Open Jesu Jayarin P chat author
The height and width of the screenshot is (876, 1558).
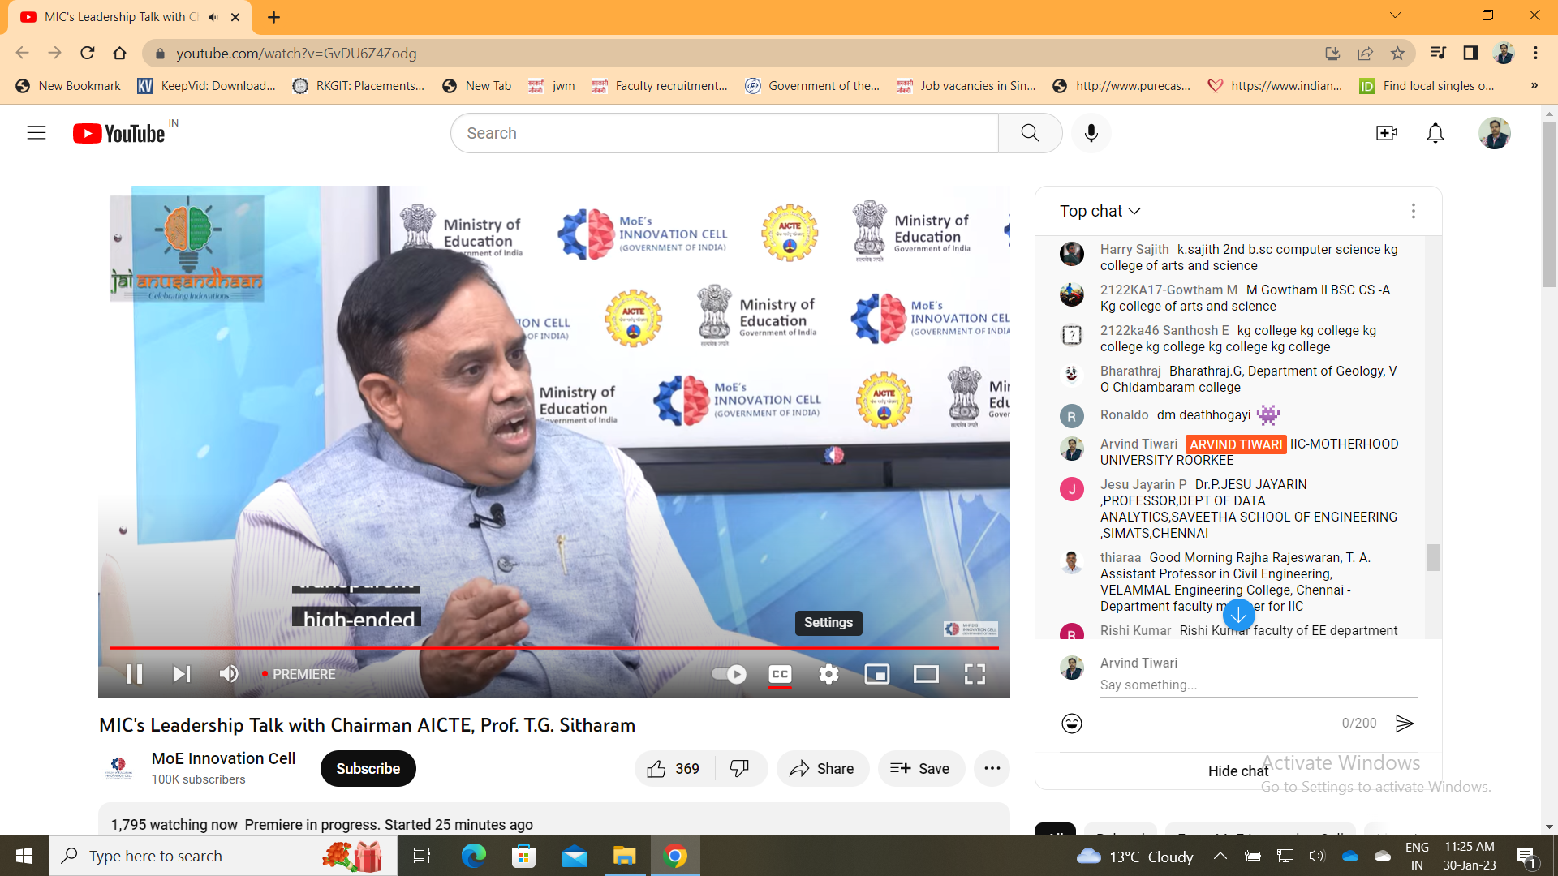(x=1143, y=485)
